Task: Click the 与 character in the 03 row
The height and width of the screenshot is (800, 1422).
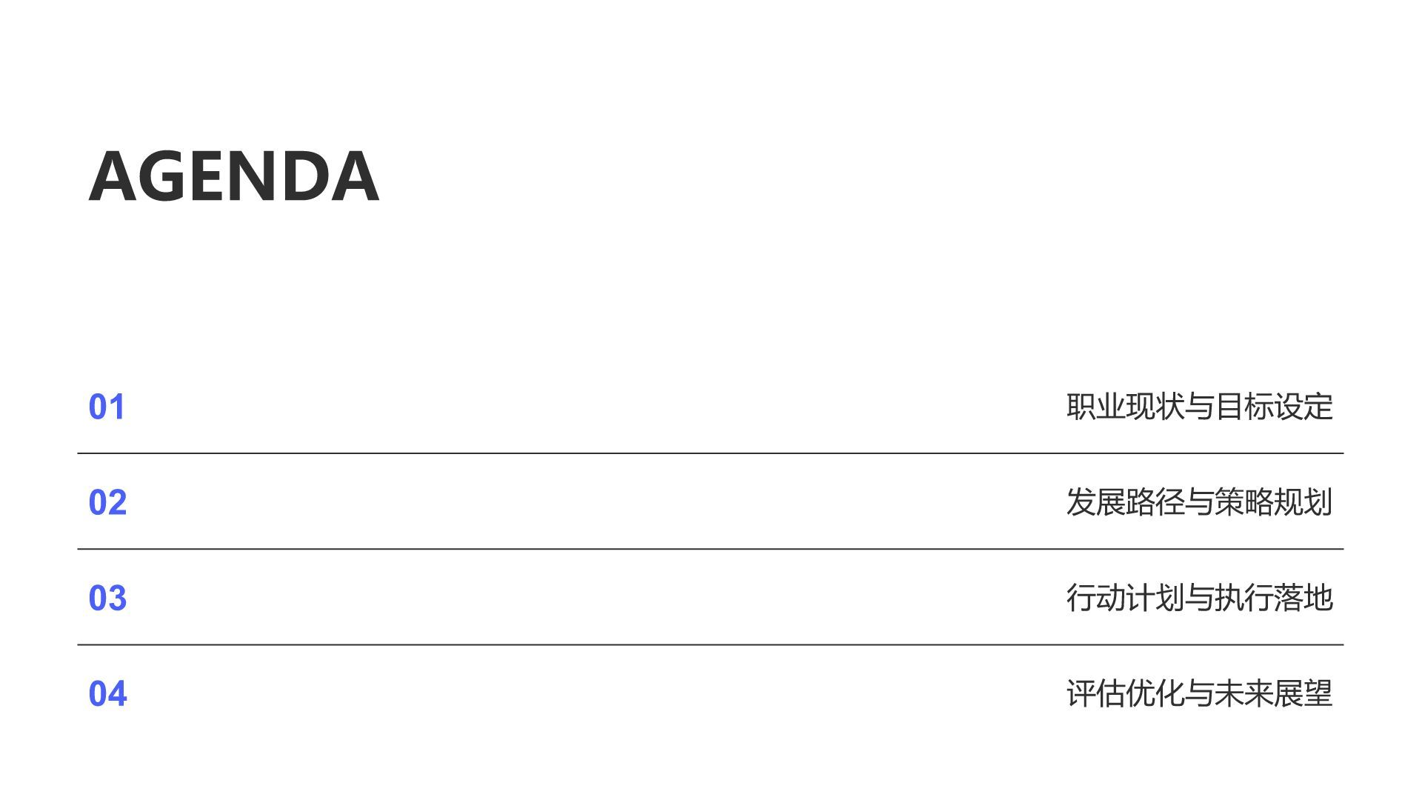Action: (1199, 598)
